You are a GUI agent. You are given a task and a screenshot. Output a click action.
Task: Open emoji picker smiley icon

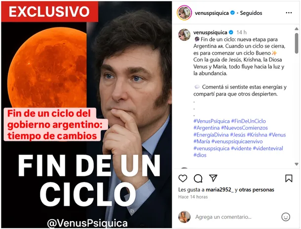click(x=286, y=217)
